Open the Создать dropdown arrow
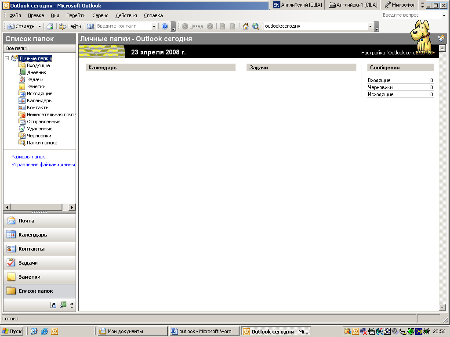The image size is (450, 337). [40, 26]
